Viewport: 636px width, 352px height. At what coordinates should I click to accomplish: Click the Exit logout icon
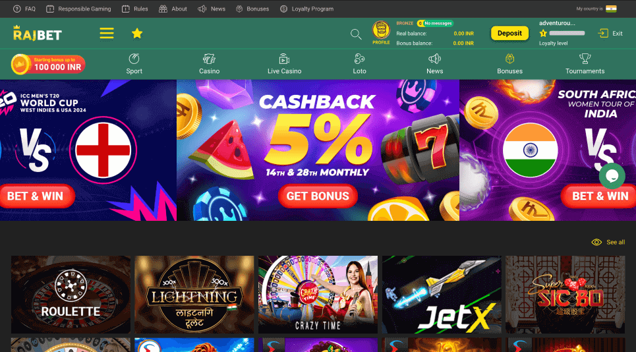tap(603, 33)
